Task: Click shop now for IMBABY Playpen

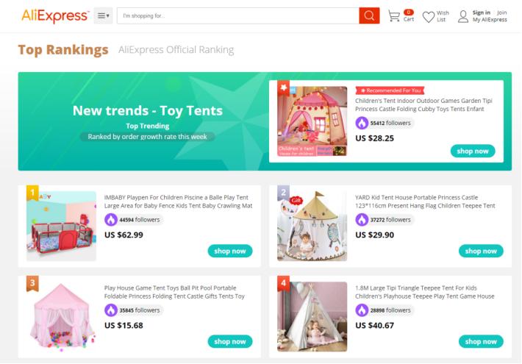Action: (x=229, y=251)
